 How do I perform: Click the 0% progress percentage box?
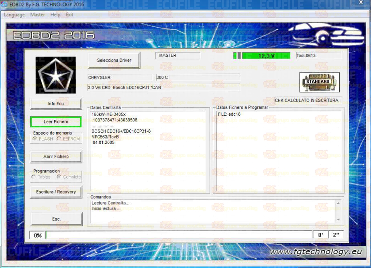point(37,235)
